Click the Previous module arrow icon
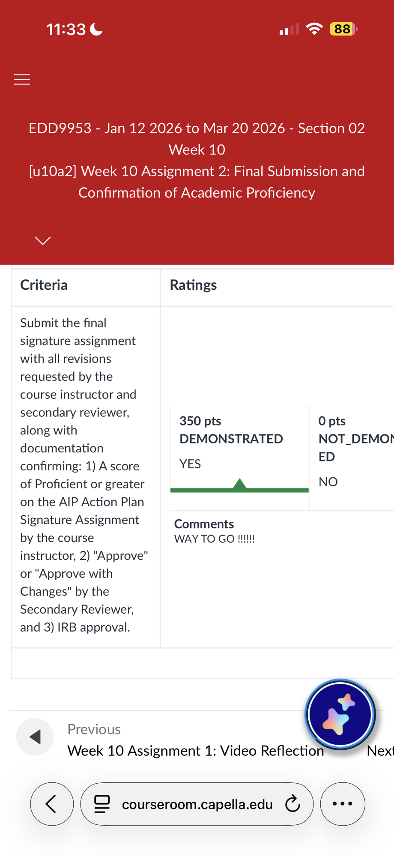 [x=35, y=737]
